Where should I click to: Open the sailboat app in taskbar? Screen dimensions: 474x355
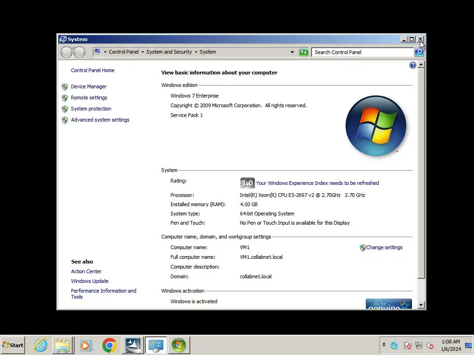tap(133, 345)
